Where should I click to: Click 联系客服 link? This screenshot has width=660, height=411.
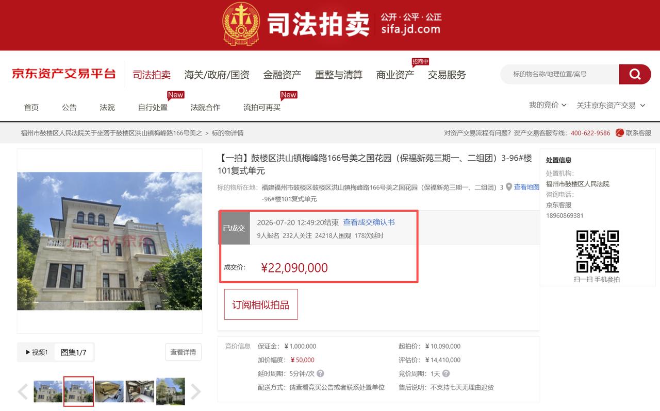[639, 133]
